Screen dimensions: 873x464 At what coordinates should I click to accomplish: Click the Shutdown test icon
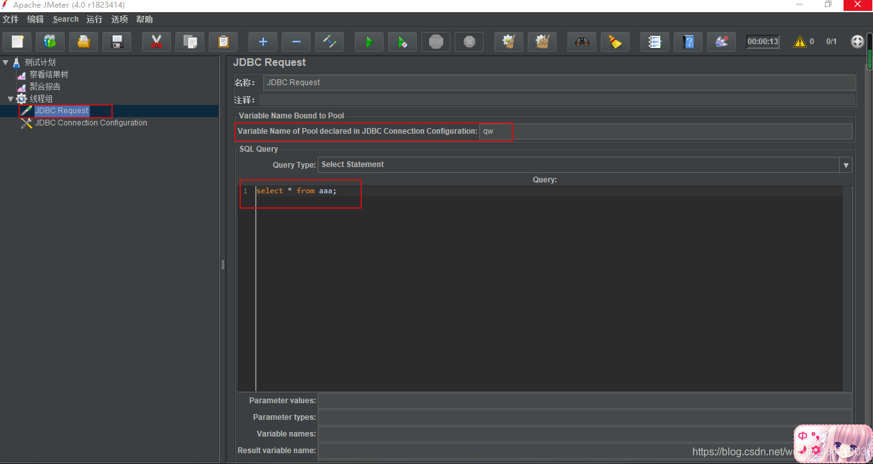[469, 42]
